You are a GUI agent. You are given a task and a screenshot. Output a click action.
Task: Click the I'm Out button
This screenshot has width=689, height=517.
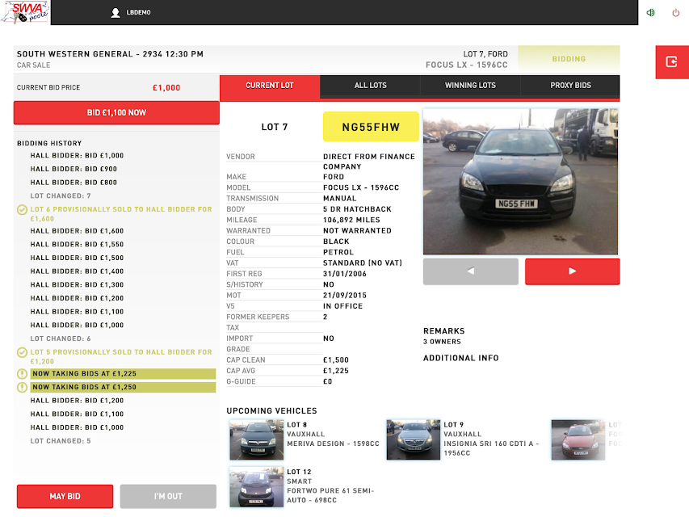coord(168,496)
